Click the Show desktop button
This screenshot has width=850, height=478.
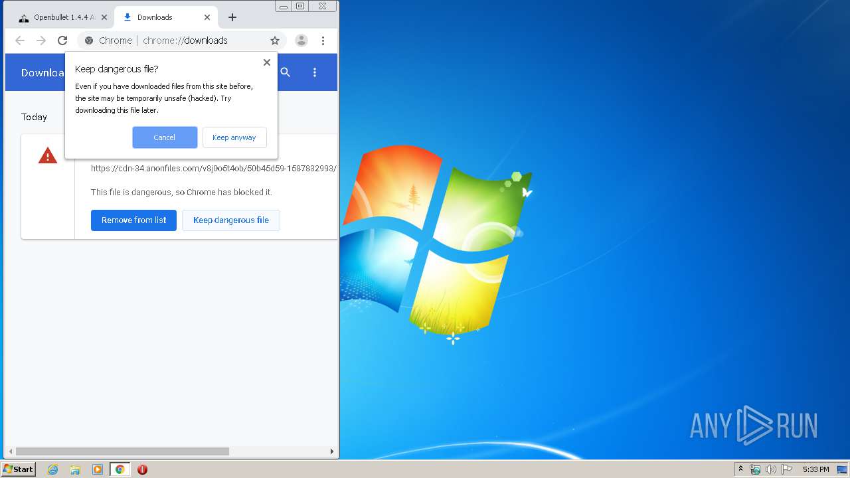[843, 469]
